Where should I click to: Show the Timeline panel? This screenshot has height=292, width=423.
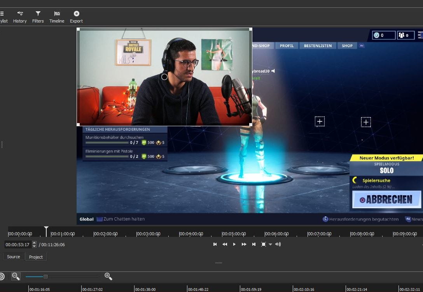click(57, 17)
